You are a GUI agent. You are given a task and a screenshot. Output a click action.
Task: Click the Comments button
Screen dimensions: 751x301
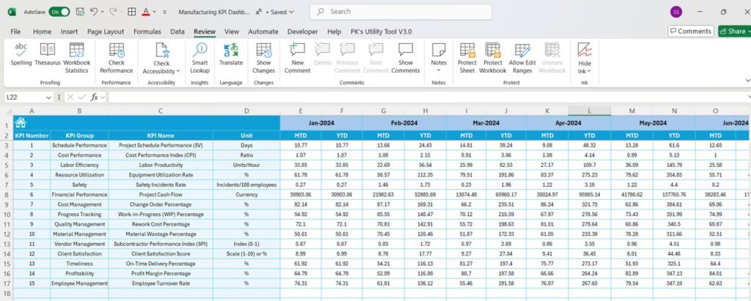(x=691, y=31)
